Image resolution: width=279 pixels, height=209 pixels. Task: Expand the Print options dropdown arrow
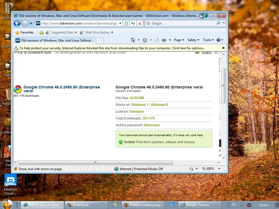170,40
